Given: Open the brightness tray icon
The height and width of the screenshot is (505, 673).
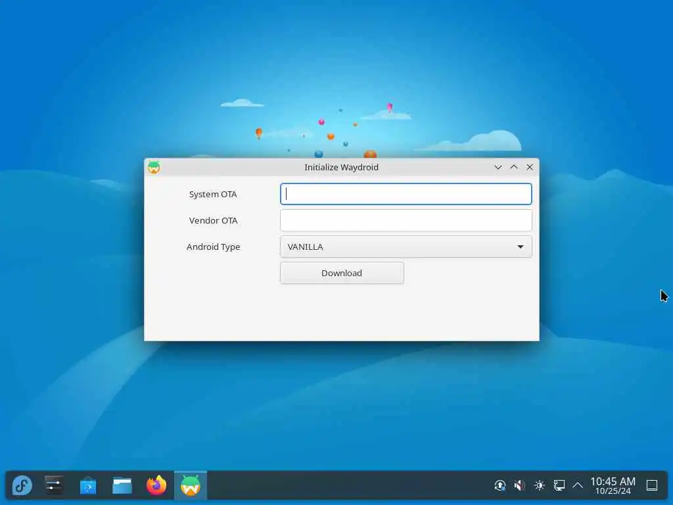Looking at the screenshot, I should point(540,486).
